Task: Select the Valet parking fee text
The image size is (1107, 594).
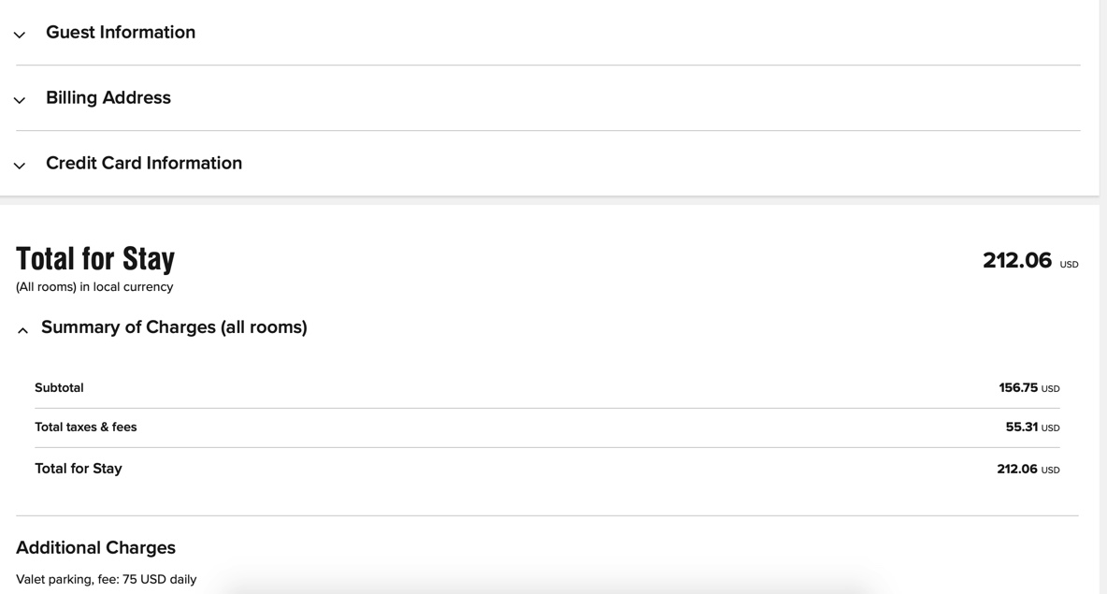Action: coord(106,579)
